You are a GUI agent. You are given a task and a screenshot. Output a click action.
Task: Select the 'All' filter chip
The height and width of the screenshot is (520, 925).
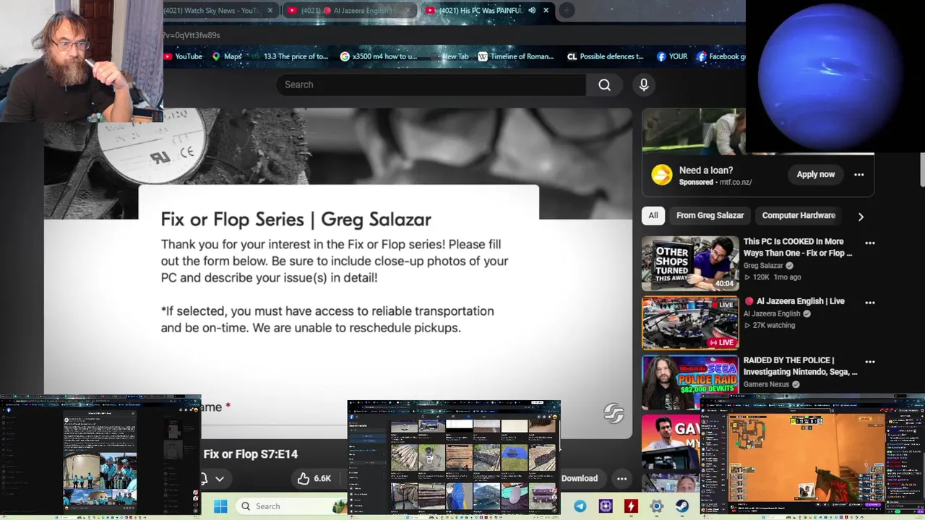pyautogui.click(x=653, y=215)
